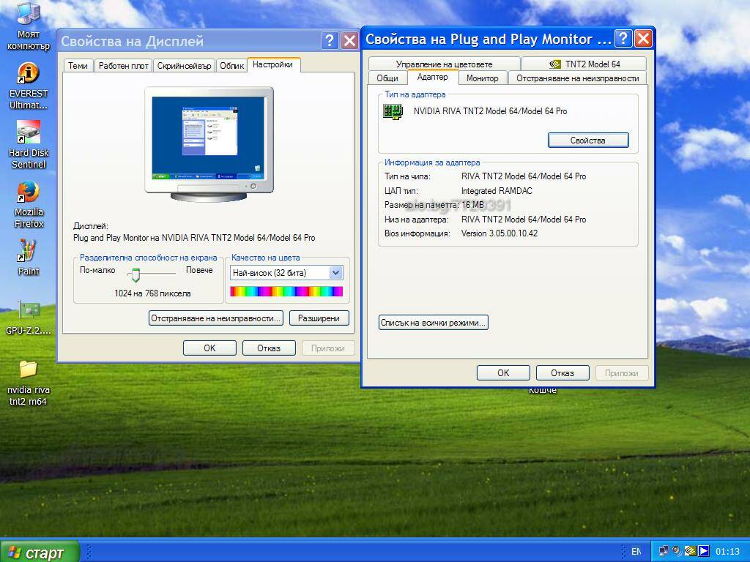Open Hard Disk Sentinel desktop shortcut
The height and width of the screenshot is (562, 750).
(29, 145)
